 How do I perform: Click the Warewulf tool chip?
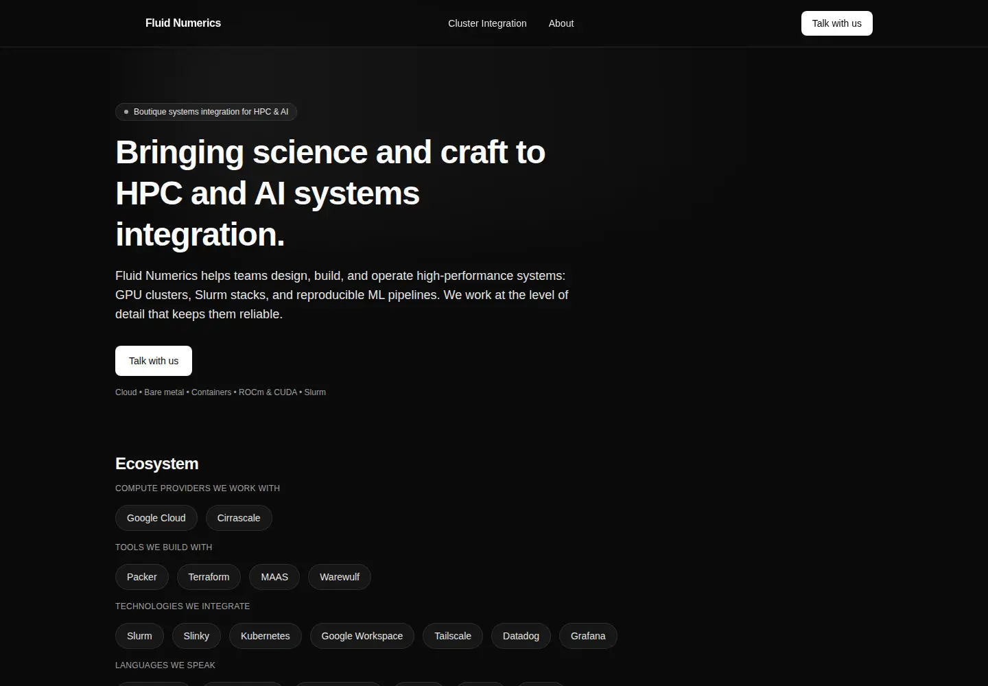340,577
